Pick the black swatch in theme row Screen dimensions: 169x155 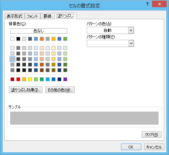(18, 39)
